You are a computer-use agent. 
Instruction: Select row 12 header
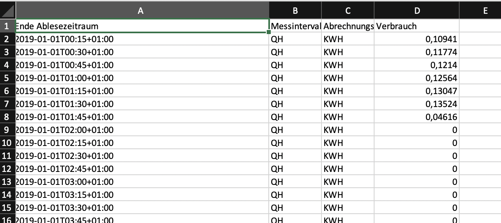[x=7, y=169]
